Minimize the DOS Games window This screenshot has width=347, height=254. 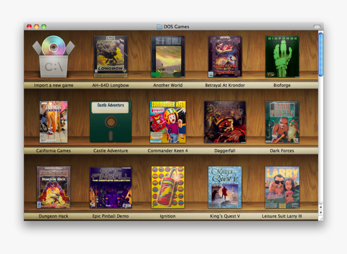(36, 27)
